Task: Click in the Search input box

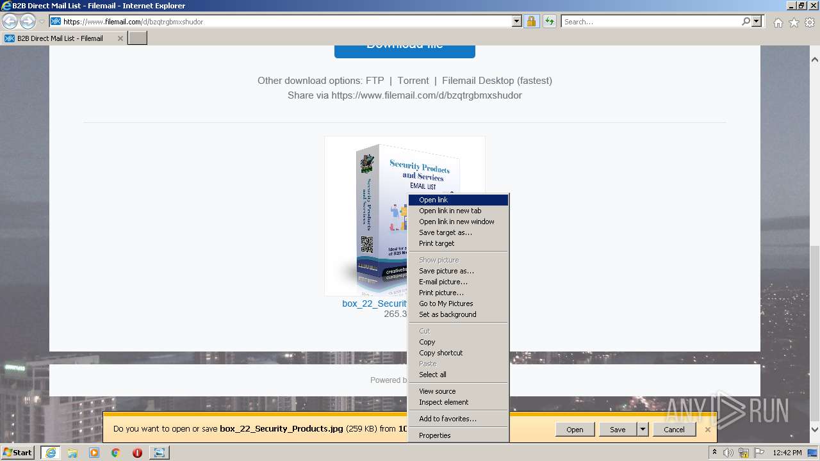Action: pos(651,21)
